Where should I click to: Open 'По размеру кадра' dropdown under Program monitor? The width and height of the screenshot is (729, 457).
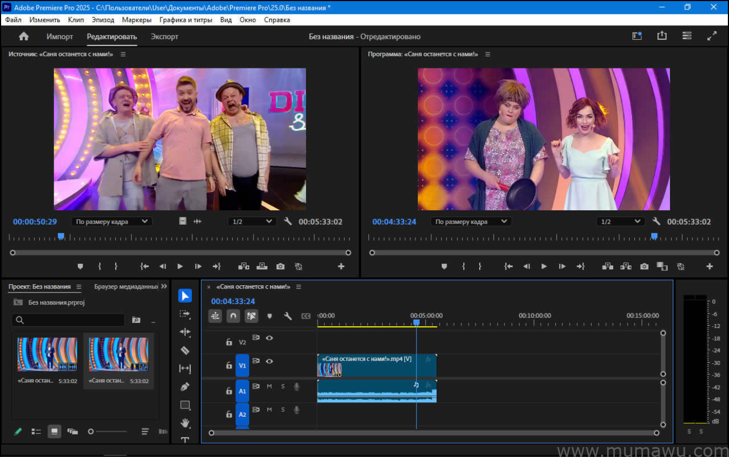[470, 221]
